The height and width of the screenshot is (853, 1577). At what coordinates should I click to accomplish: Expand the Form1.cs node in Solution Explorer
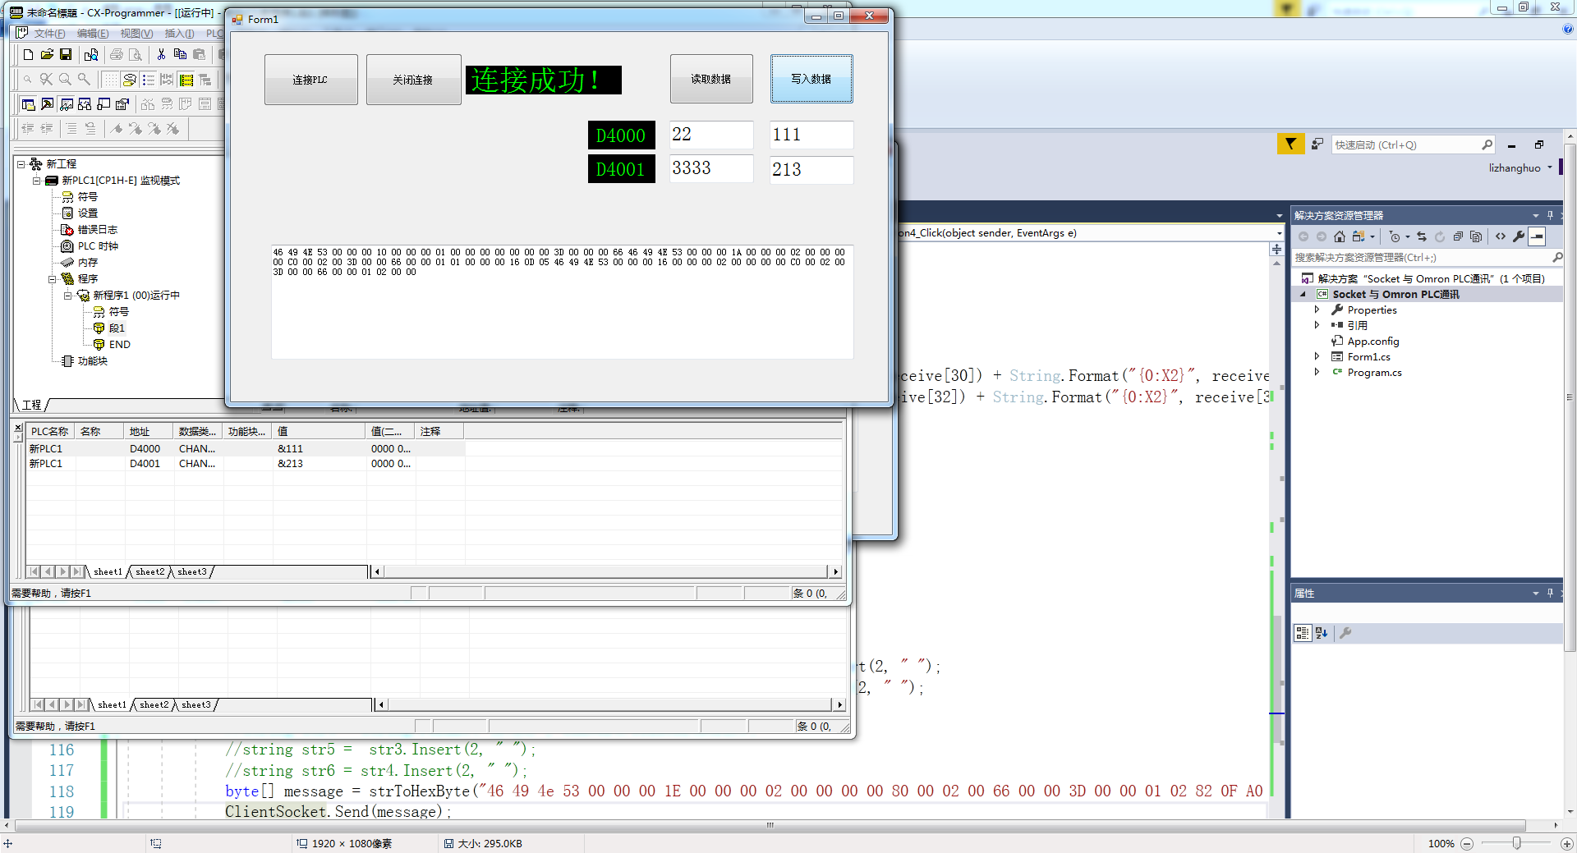[1317, 356]
